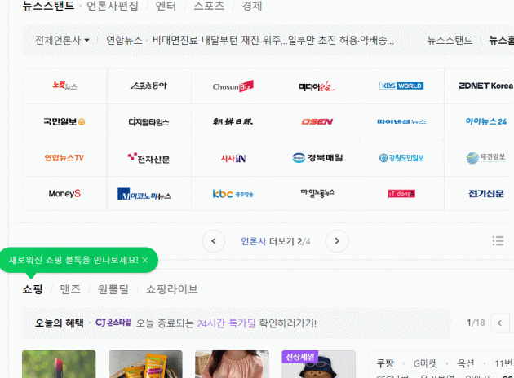Go to previous publisher page arrow

[214, 241]
